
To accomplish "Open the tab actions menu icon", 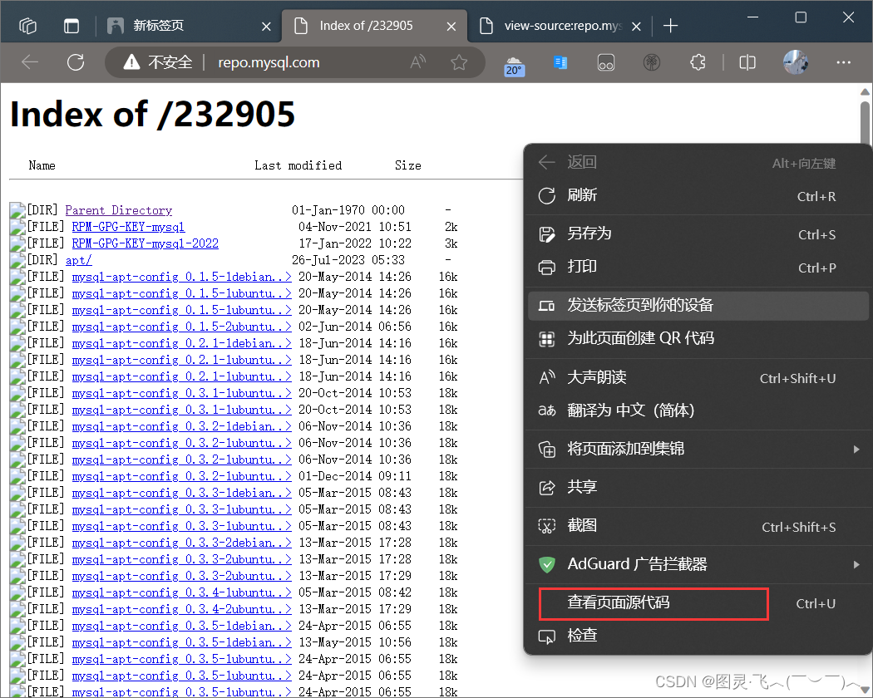I will 72,26.
